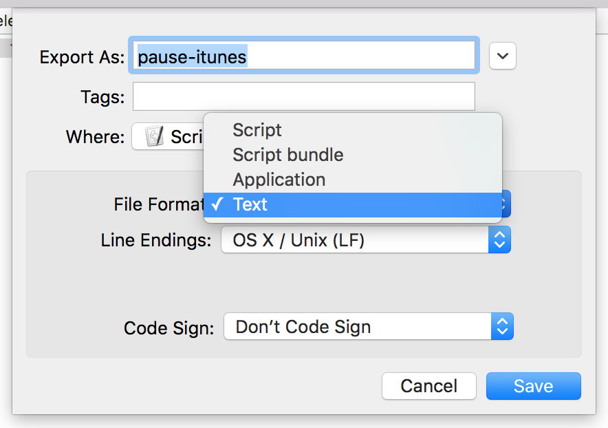
Task: Click the Scripts folder icon in Where
Action: [154, 136]
